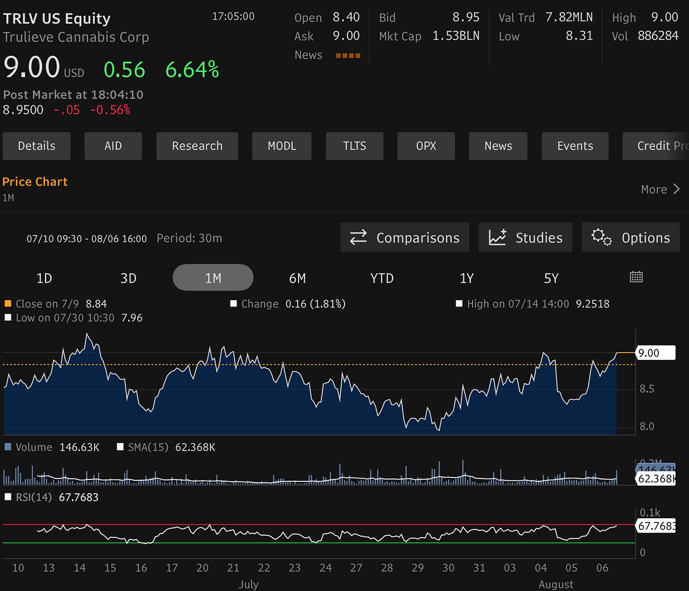Toggle the SMA(15) legend square
This screenshot has width=689, height=591.
[x=120, y=447]
